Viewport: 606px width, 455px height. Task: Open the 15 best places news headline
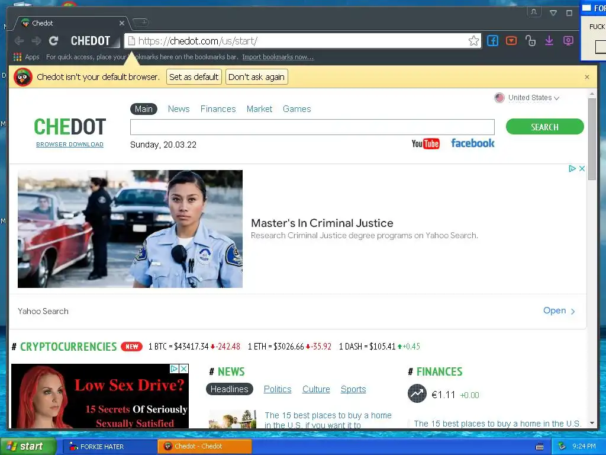328,420
